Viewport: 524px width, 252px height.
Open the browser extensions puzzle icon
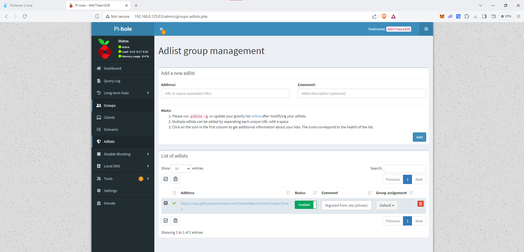click(467, 16)
